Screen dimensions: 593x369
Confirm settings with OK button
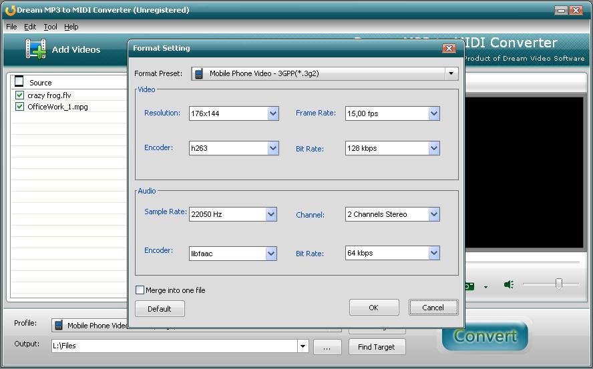374,308
